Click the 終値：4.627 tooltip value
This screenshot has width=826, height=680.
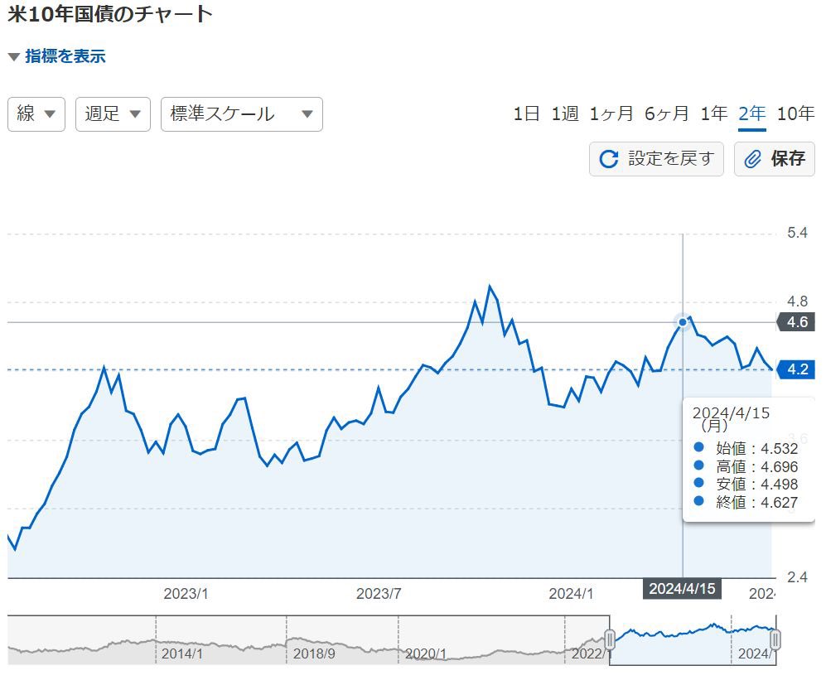tap(756, 503)
